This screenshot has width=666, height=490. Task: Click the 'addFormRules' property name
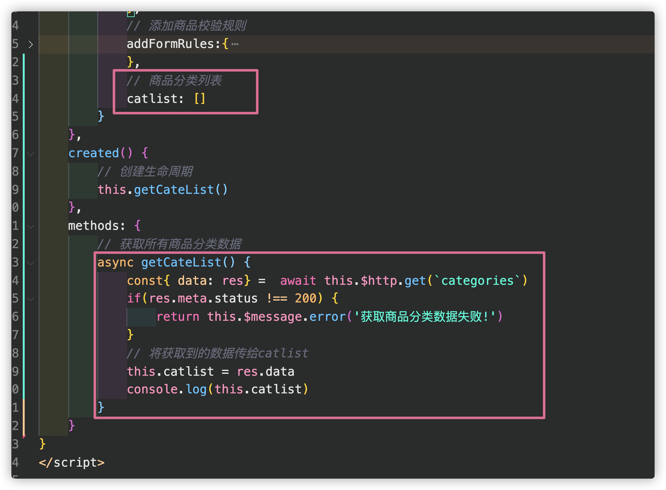[171, 44]
